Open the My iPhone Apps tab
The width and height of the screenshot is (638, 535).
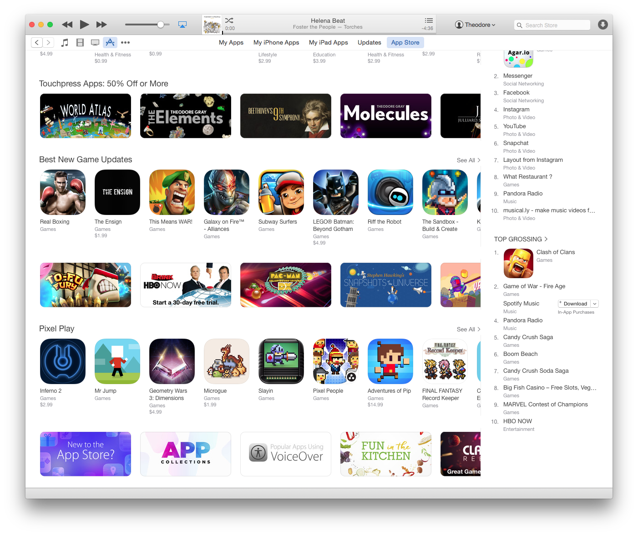click(x=276, y=43)
